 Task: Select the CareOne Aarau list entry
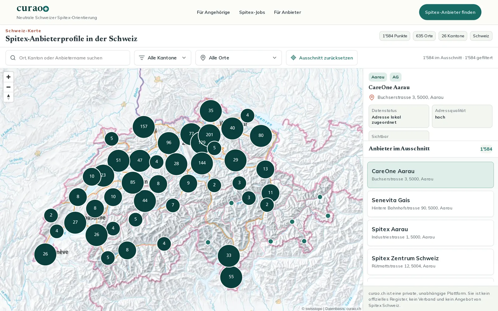point(430,175)
